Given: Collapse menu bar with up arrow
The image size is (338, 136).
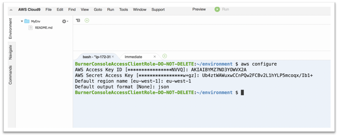Looking at the screenshot, I should pos(11,10).
